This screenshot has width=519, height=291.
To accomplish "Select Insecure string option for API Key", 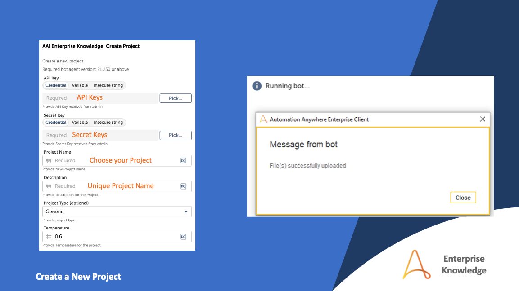I will pyautogui.click(x=108, y=85).
